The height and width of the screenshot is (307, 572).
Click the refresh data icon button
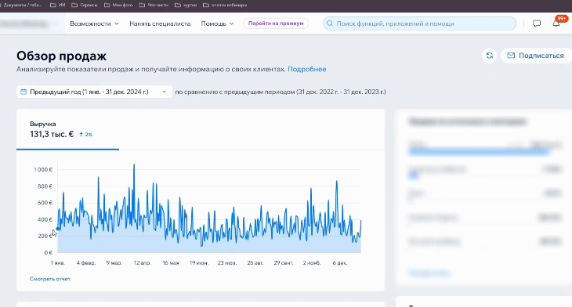(489, 56)
